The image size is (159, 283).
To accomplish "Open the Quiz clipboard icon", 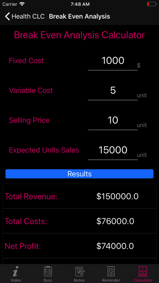I will (x=48, y=271).
